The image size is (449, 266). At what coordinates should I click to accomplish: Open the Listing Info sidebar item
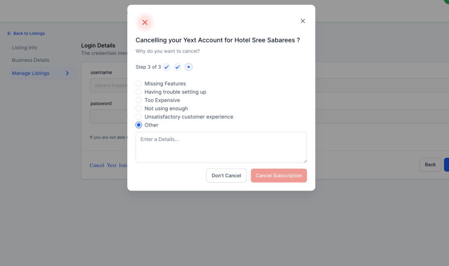(25, 47)
